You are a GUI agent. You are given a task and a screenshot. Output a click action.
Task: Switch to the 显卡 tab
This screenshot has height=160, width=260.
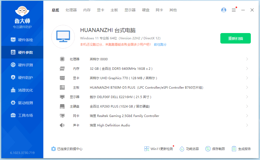pyautogui.click(x=101, y=10)
